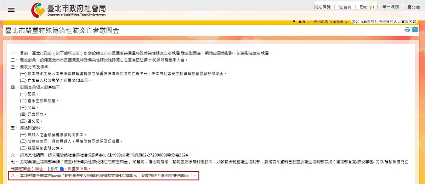Open the hamburger menu

coord(11,10)
